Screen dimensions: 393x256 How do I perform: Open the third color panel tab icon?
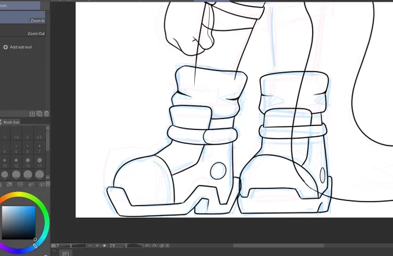pyautogui.click(x=21, y=184)
